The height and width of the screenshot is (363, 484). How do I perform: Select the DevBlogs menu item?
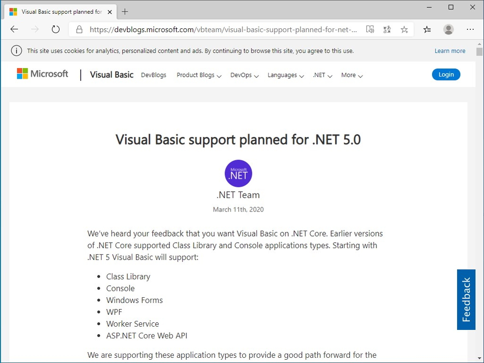[x=153, y=75]
